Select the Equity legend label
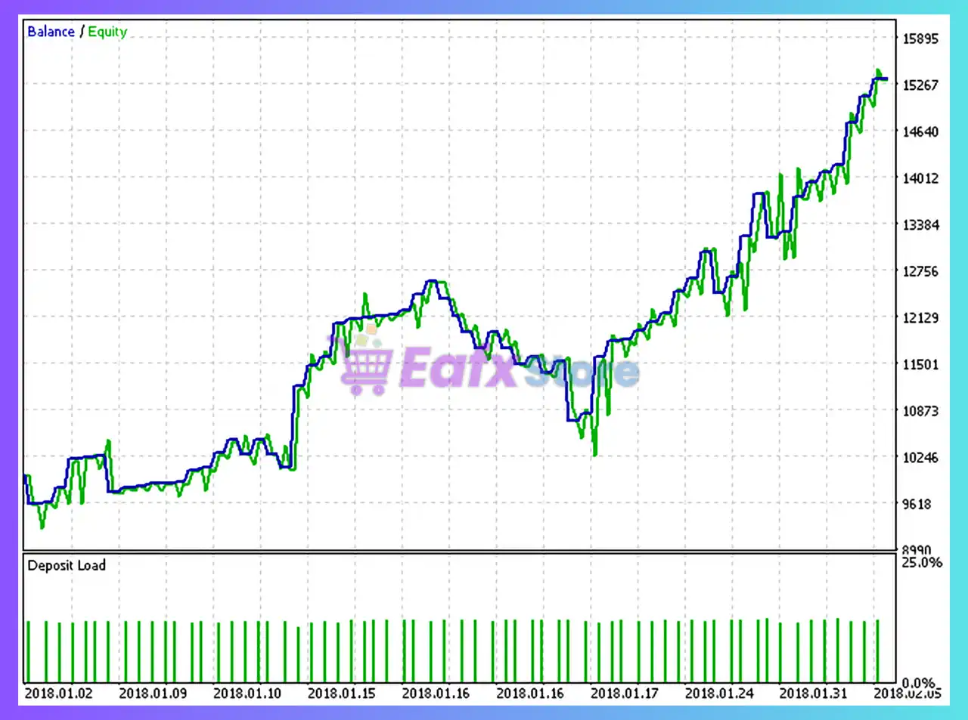 pos(107,32)
